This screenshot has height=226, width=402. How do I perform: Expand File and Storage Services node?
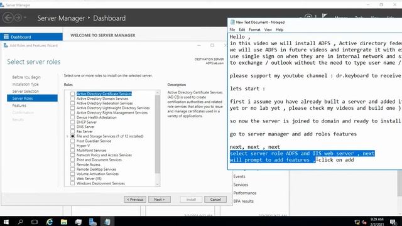pyautogui.click(x=67, y=136)
